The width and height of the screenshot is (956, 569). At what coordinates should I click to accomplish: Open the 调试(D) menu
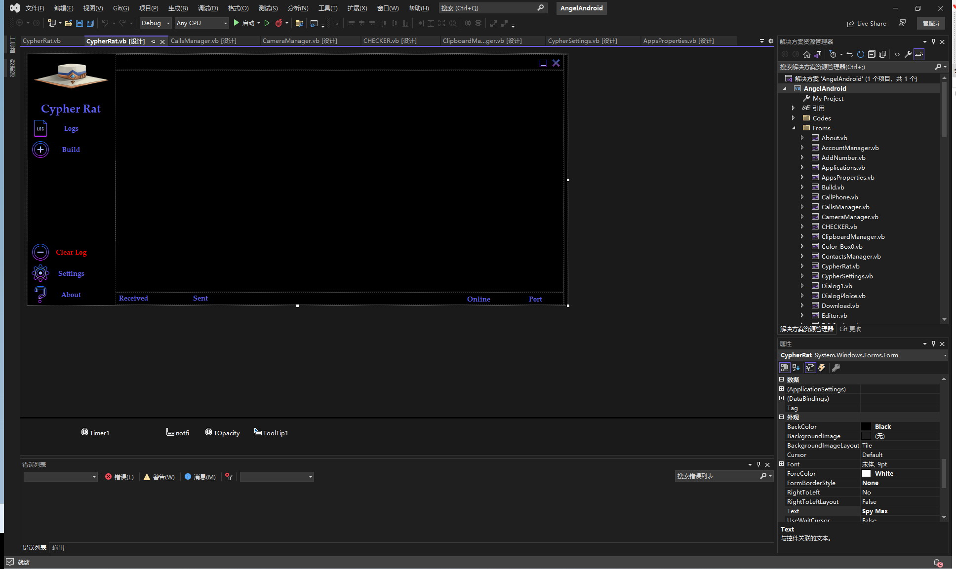(208, 8)
